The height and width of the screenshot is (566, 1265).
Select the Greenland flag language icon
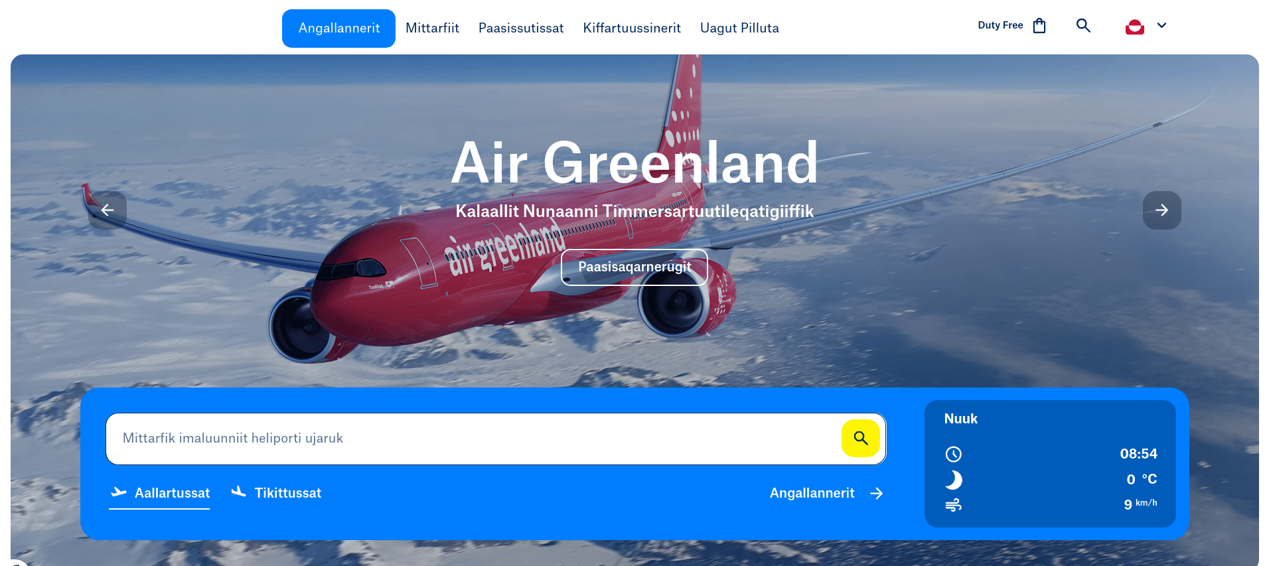pyautogui.click(x=1135, y=27)
